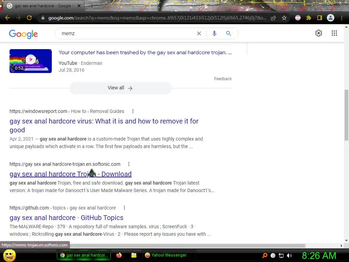
Task: Click the browser forward arrow
Action: pos(18,18)
